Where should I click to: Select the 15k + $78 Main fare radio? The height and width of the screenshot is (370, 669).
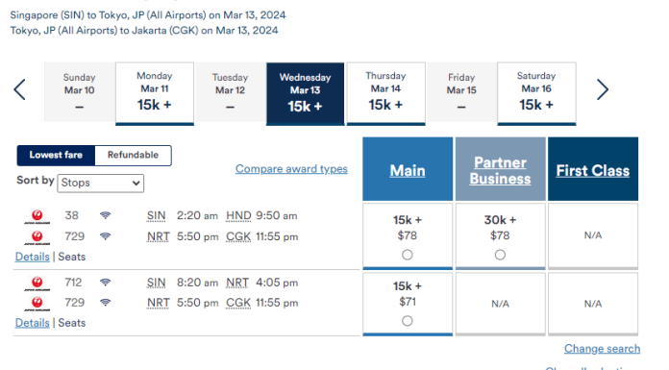pos(408,255)
